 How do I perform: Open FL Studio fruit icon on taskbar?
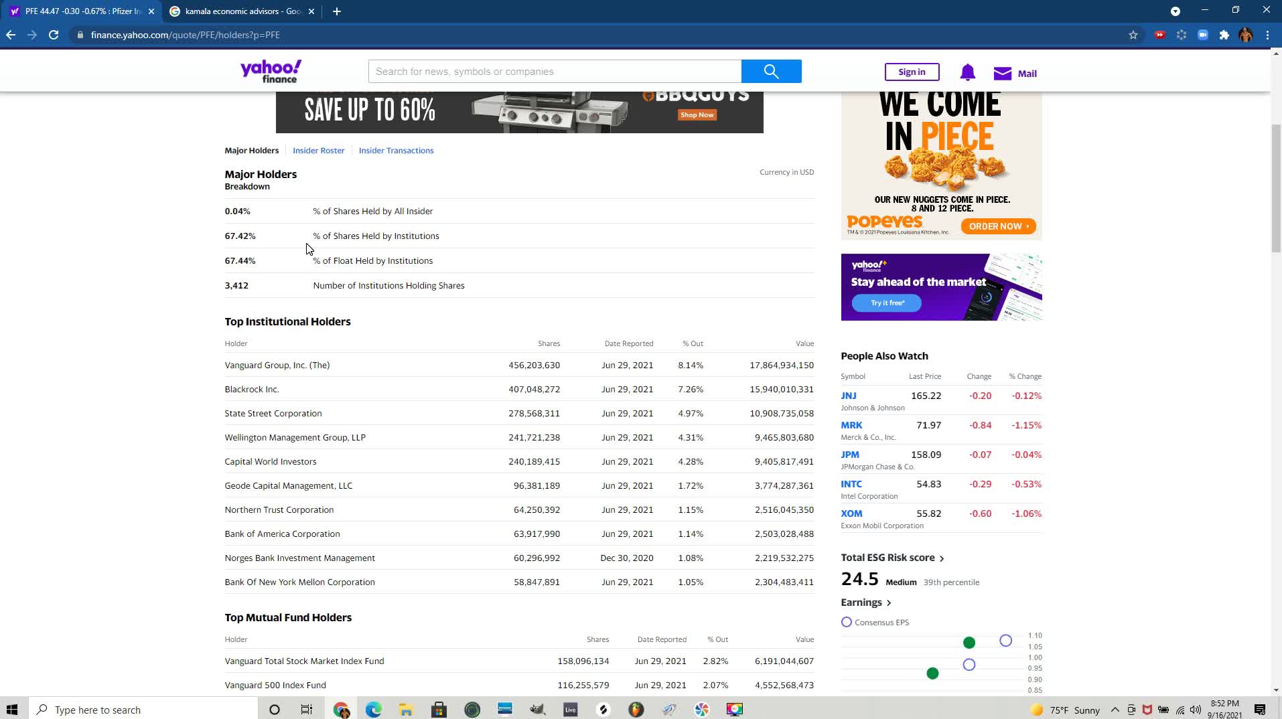pyautogui.click(x=636, y=710)
